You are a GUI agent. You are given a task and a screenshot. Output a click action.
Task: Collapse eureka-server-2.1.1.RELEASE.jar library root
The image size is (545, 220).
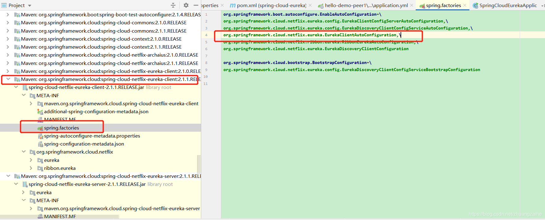[x=16, y=184]
